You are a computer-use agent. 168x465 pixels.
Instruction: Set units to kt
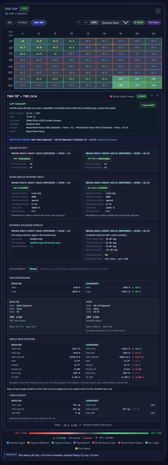pos(80,22)
